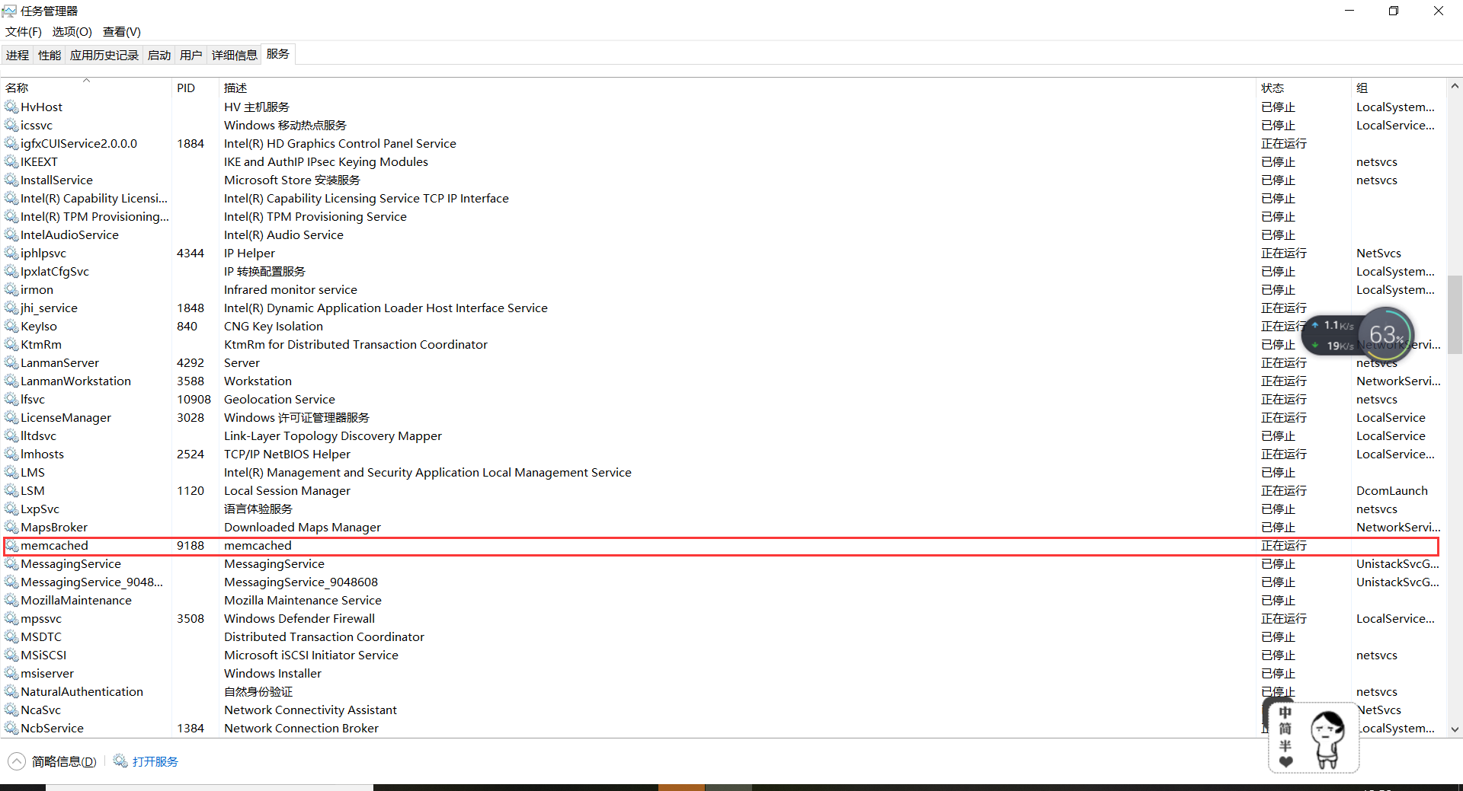Sort services by the 状态 column header
1463x791 pixels.
(x=1272, y=88)
